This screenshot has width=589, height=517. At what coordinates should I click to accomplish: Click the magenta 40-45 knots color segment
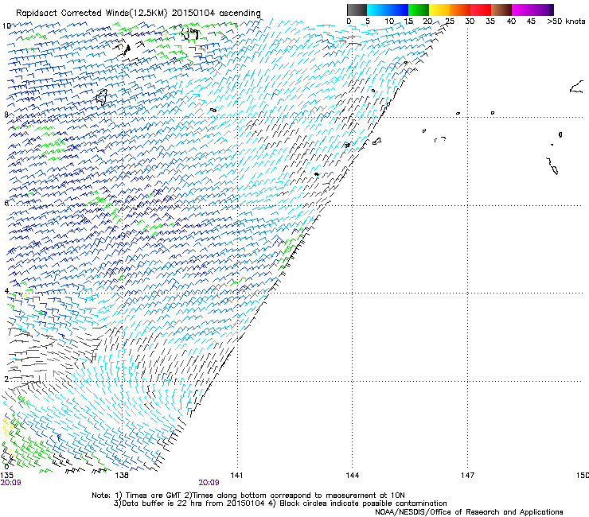tap(522, 10)
